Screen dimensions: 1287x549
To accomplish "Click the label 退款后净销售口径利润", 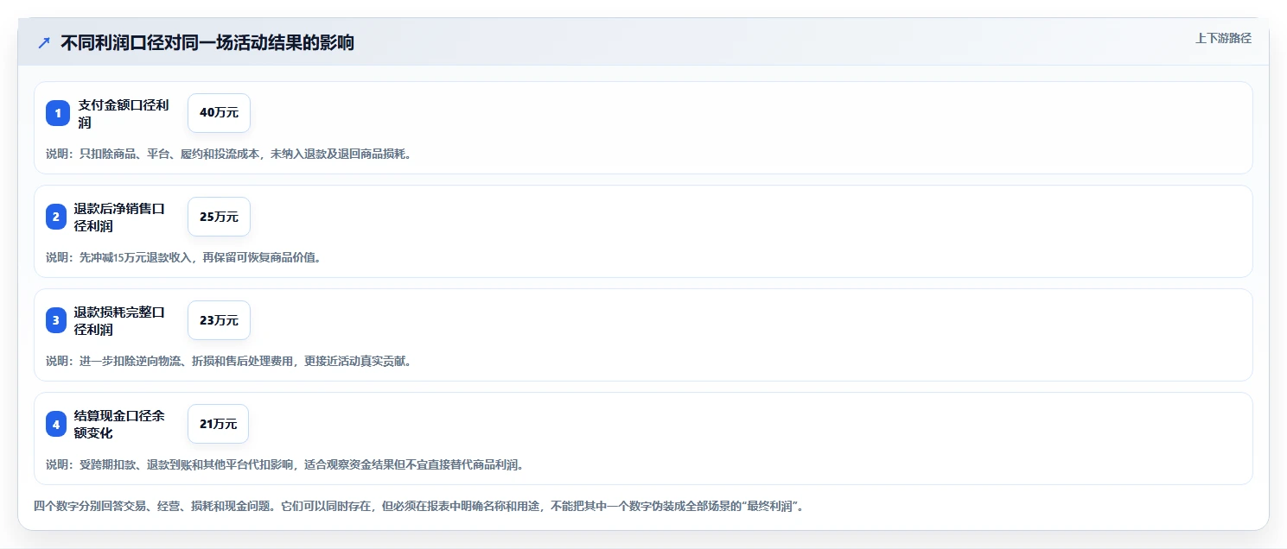I will [x=119, y=217].
